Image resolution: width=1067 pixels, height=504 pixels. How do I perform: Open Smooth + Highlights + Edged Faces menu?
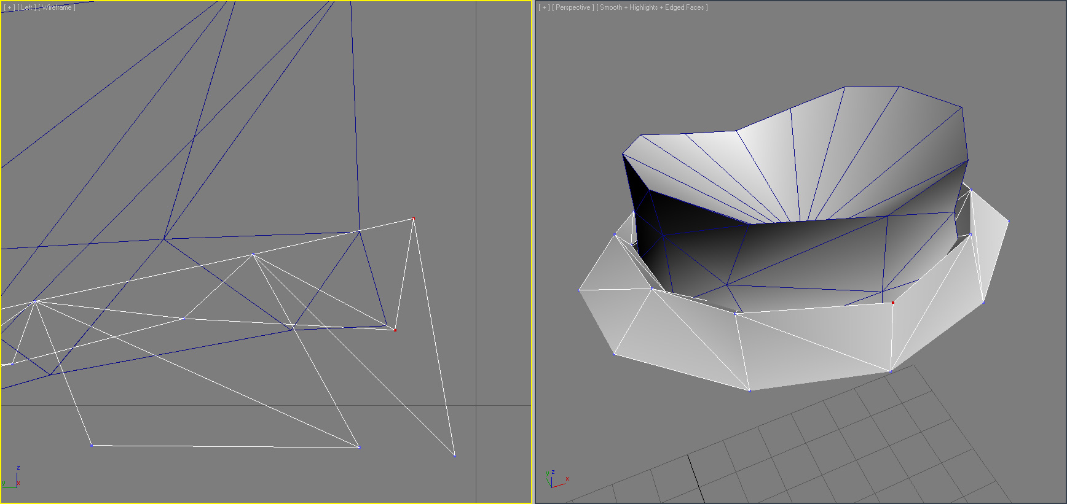point(652,8)
